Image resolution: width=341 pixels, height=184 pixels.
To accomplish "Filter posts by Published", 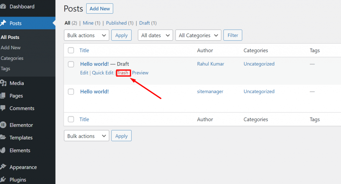I will (116, 23).
